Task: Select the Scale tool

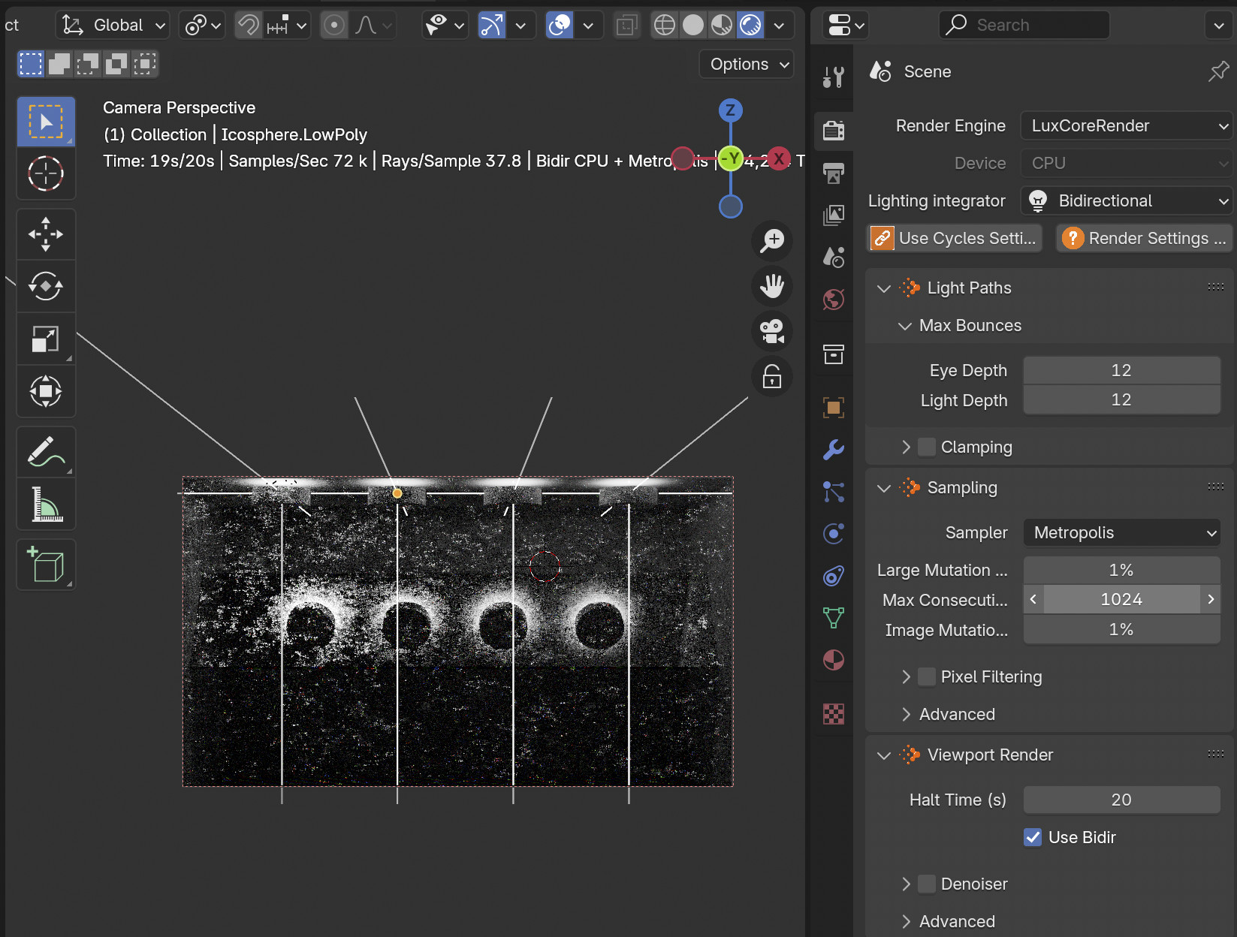Action: pyautogui.click(x=46, y=339)
